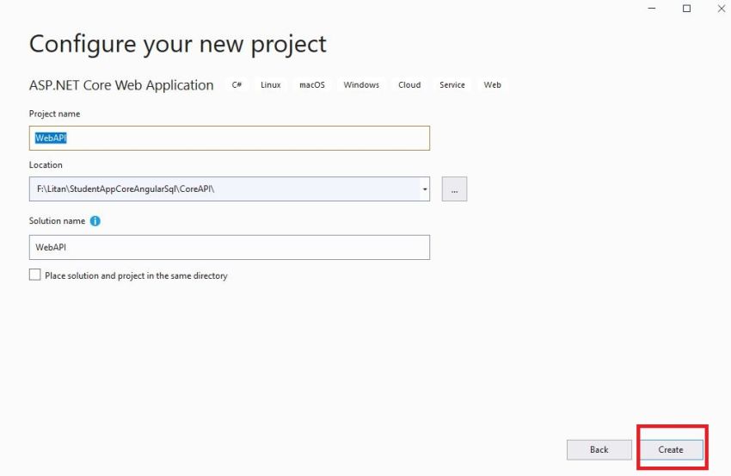Click the macOS tag
The height and width of the screenshot is (476, 731).
coord(312,85)
